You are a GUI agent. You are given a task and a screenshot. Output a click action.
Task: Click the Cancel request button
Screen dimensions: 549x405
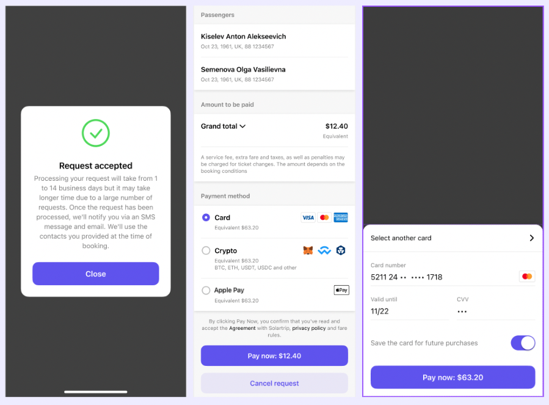tap(274, 383)
